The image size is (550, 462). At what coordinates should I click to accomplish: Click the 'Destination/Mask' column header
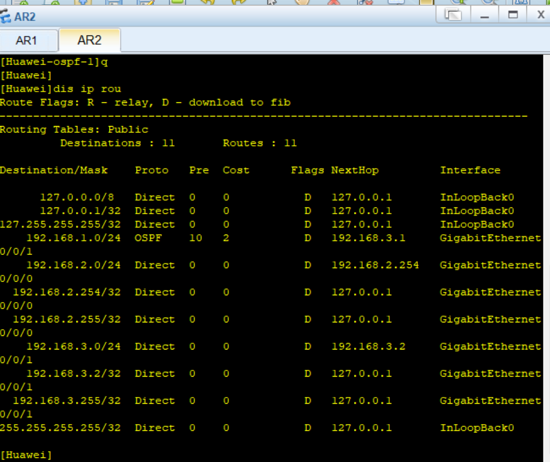tap(54, 170)
